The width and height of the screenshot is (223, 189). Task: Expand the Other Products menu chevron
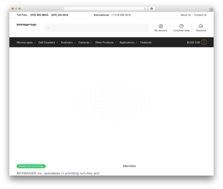pyautogui.click(x=116, y=42)
